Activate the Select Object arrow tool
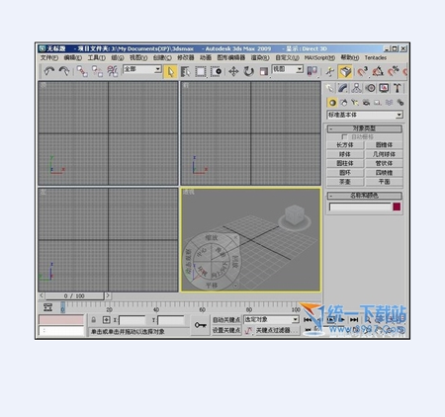 170,71
